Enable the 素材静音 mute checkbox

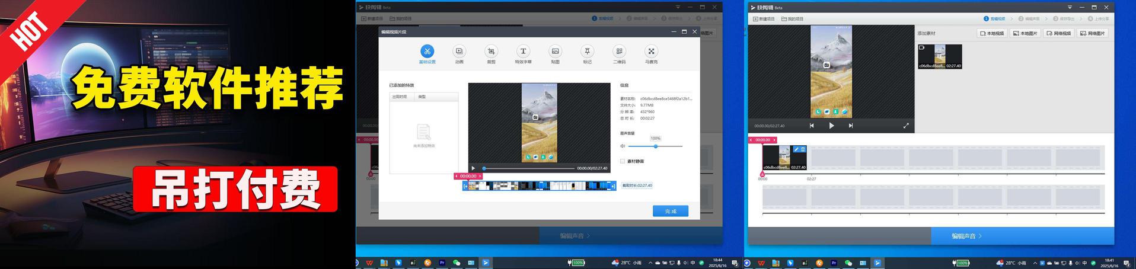(623, 161)
